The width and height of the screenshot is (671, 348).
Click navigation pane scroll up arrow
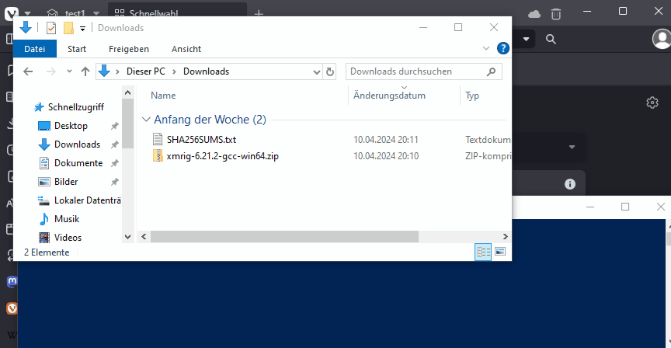point(127,92)
